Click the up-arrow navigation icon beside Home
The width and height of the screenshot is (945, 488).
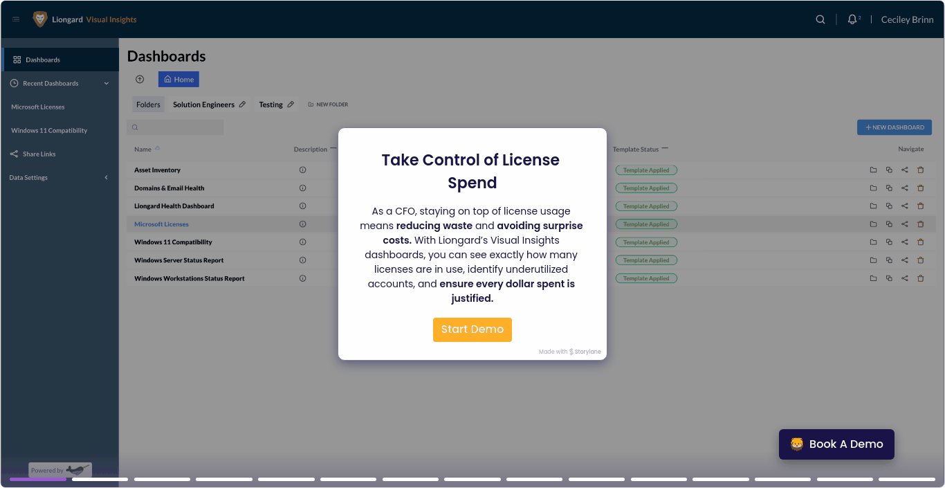(140, 80)
